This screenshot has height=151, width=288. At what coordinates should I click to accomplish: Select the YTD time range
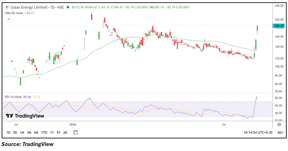pos(44,133)
